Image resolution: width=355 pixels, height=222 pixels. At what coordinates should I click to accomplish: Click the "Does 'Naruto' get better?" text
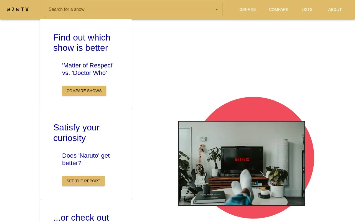click(x=86, y=159)
